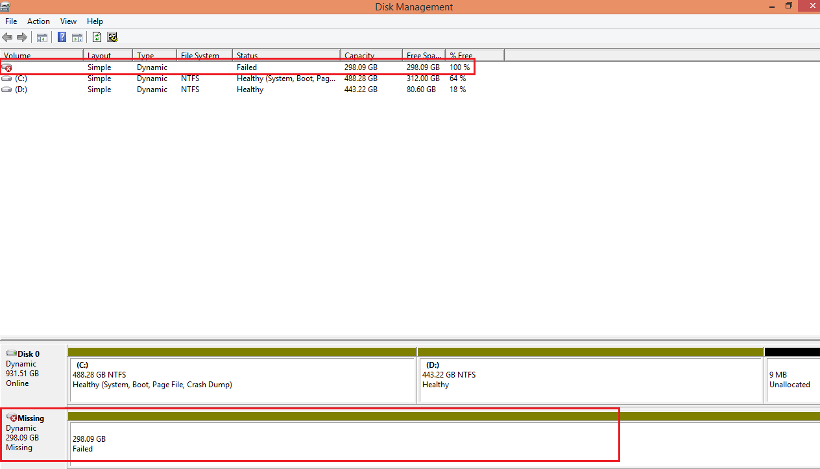Screen dimensions: 820x469
Task: Open the Settings toolbar icon with gear
Action: pos(112,37)
